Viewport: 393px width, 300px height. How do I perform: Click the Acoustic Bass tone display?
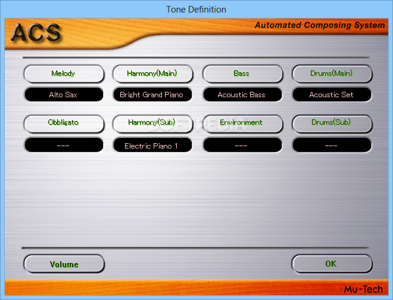pyautogui.click(x=242, y=95)
